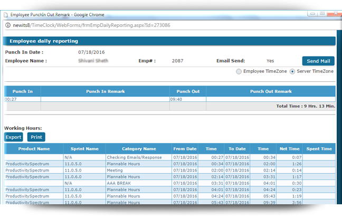Click the Punch In Remark column header
Screen dimensions: 342x218
105,91
